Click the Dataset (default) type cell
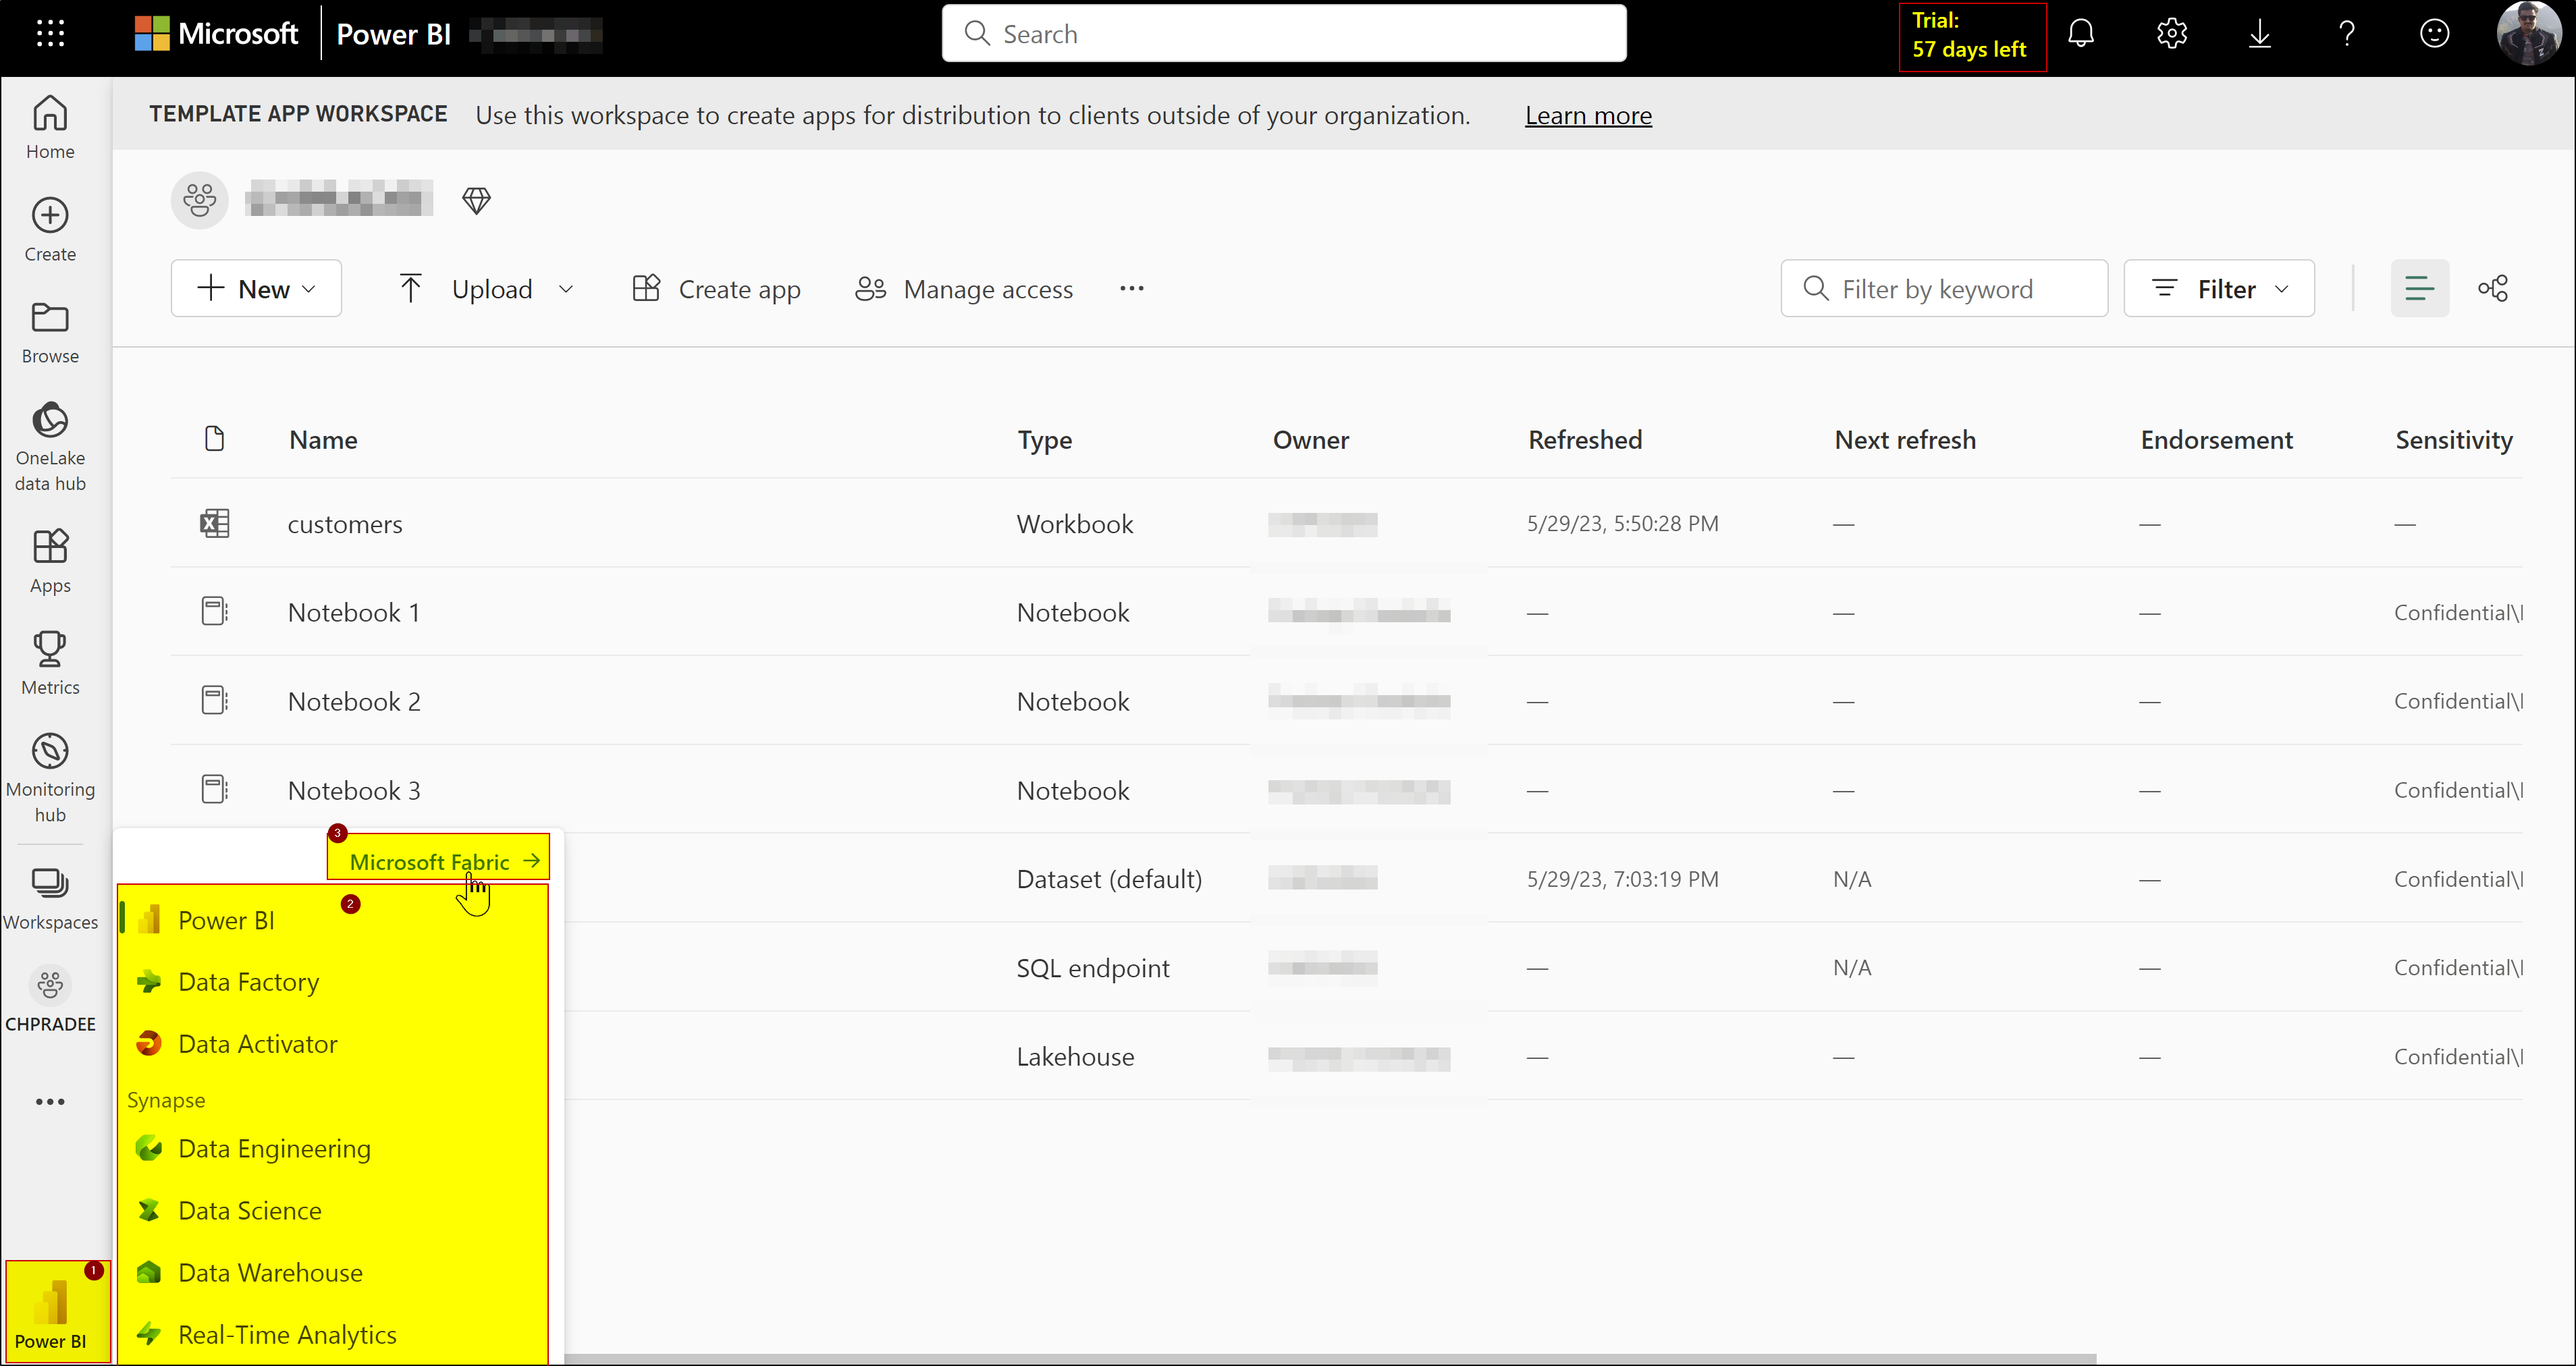This screenshot has height=1366, width=2576. click(x=1109, y=879)
